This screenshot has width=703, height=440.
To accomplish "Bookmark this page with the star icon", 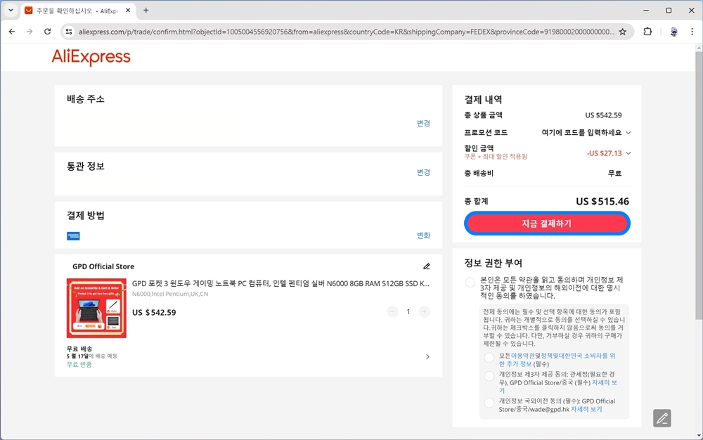I will (x=623, y=32).
